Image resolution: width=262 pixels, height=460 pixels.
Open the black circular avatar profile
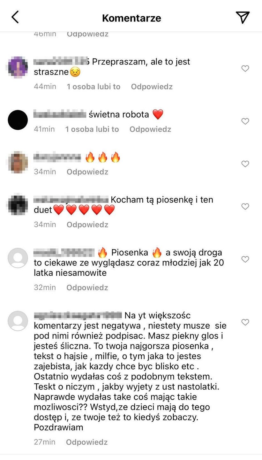click(18, 120)
